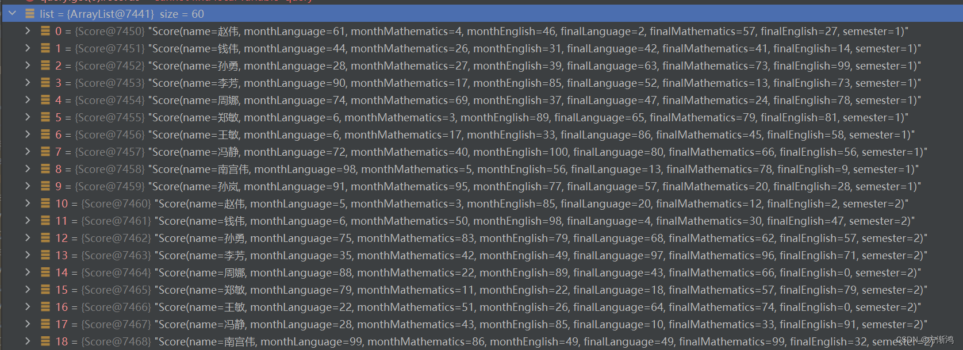Expand element 0 Score@7450
Viewport: 963px width, 350px height.
(x=28, y=31)
